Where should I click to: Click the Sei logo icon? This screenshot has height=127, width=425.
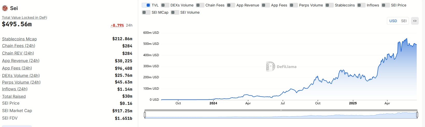pyautogui.click(x=5, y=8)
